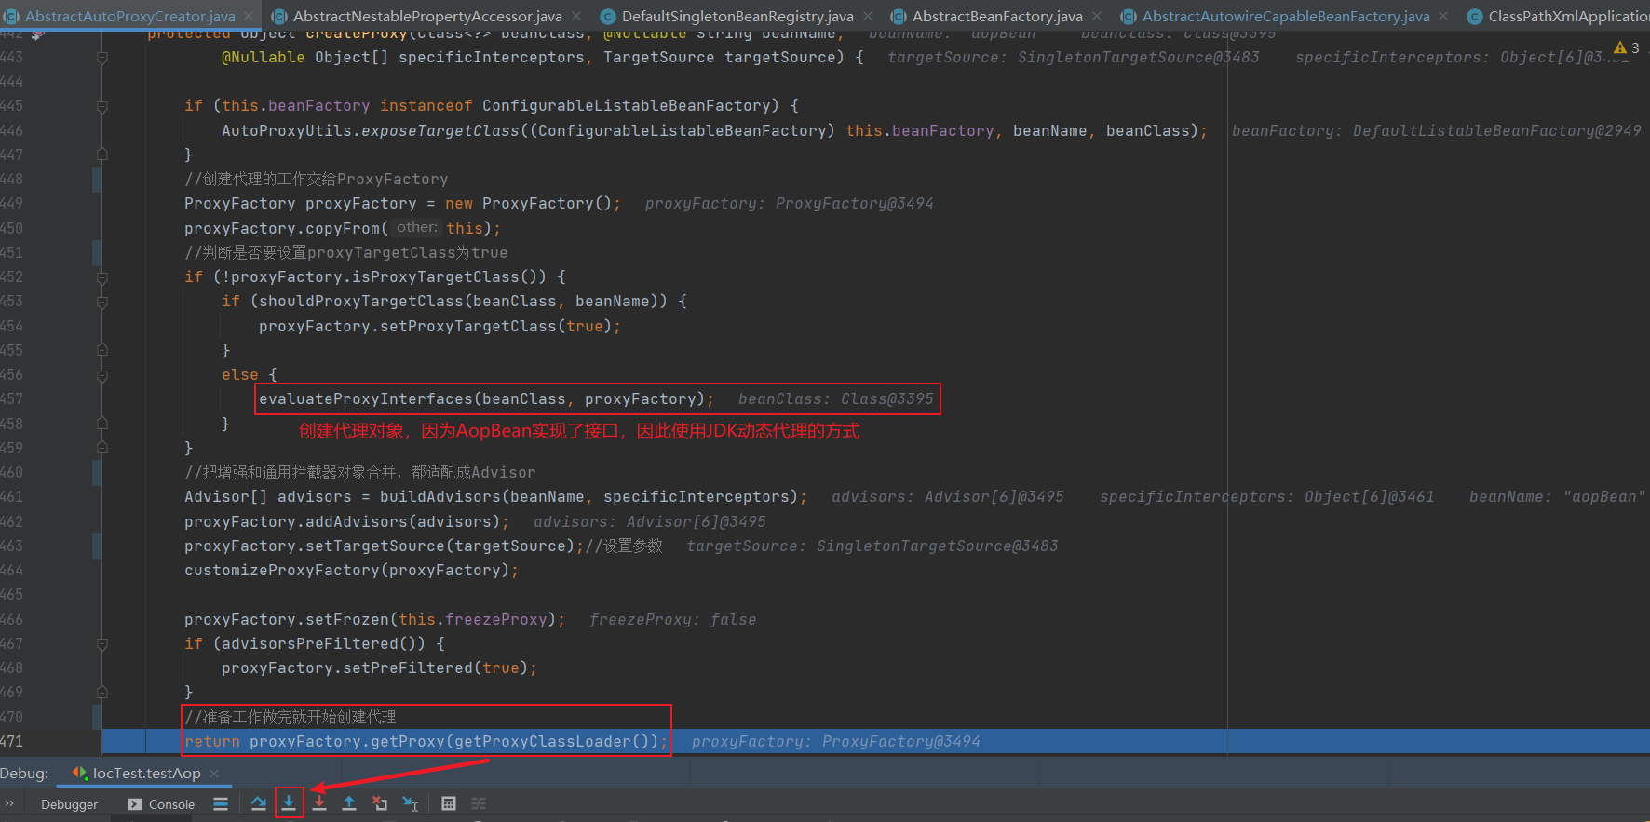Click 'evaluateProxyInterfaces' method call
Screen dimensions: 1650x822
366,399
